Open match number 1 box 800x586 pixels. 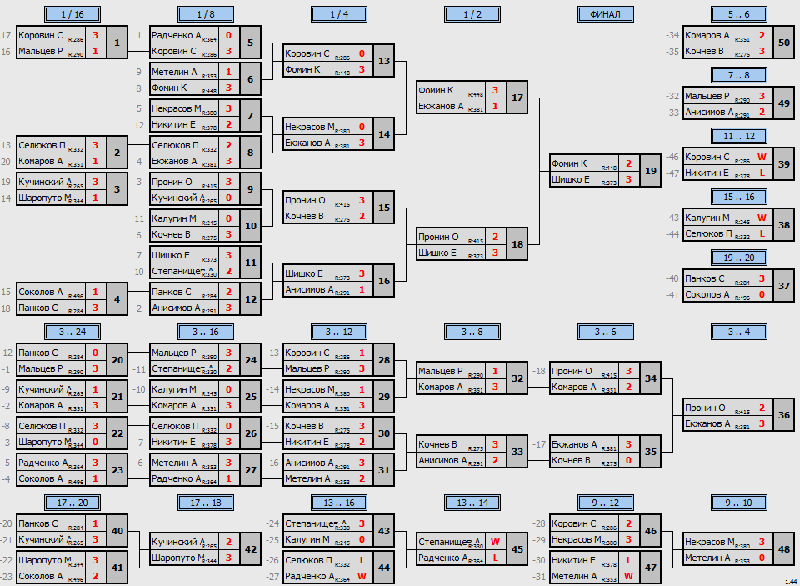click(x=117, y=43)
